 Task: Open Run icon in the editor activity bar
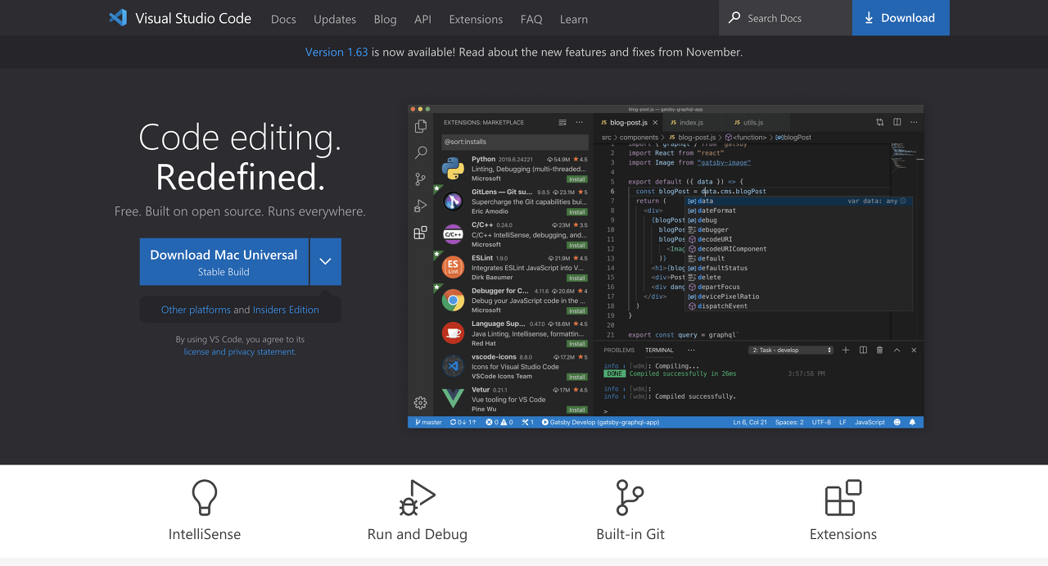tap(421, 206)
